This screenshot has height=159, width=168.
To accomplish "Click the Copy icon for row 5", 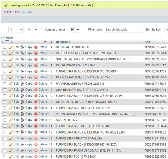I will tap(23, 71).
